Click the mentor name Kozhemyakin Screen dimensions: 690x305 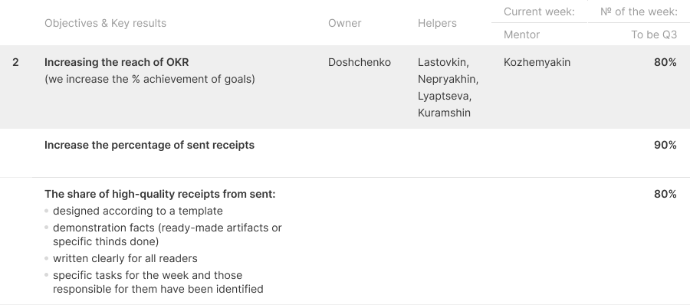tap(537, 63)
